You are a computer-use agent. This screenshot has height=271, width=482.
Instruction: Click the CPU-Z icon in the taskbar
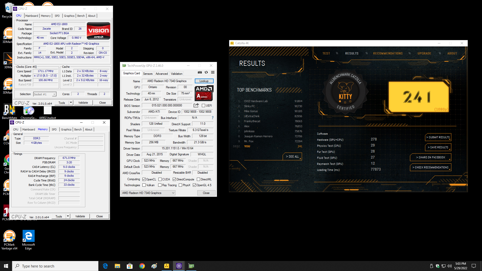(x=179, y=266)
